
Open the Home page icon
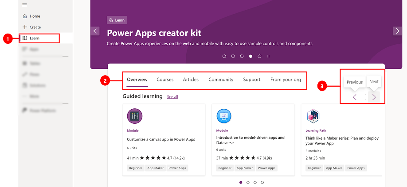point(25,16)
